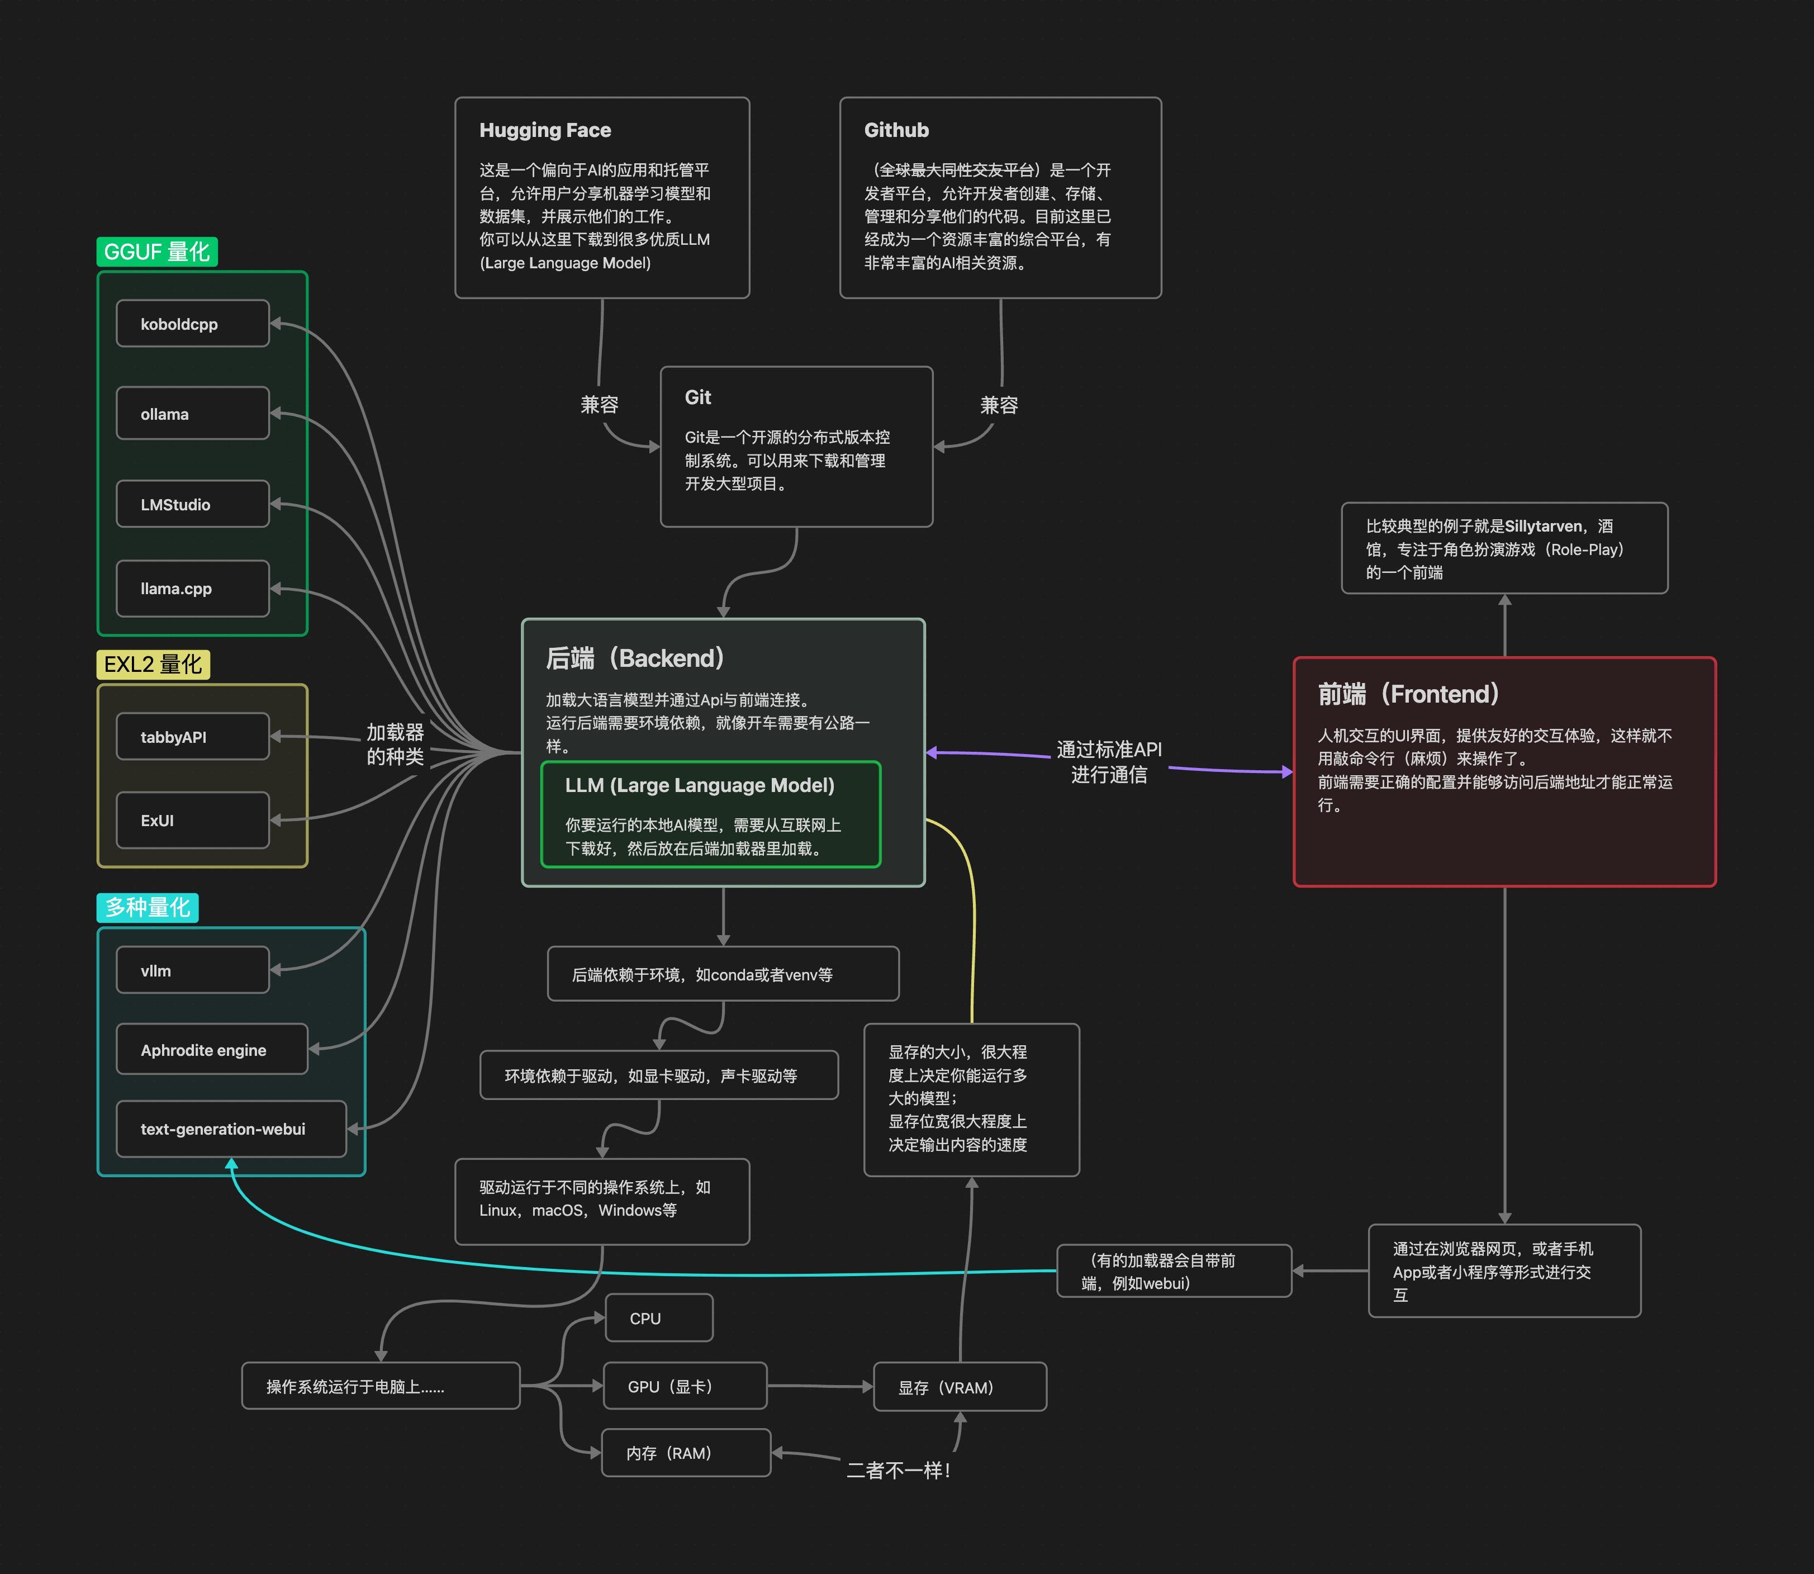Select the 有的加载器会自带前端 note node
Image resolution: width=1814 pixels, height=1574 pixels.
1174,1270
